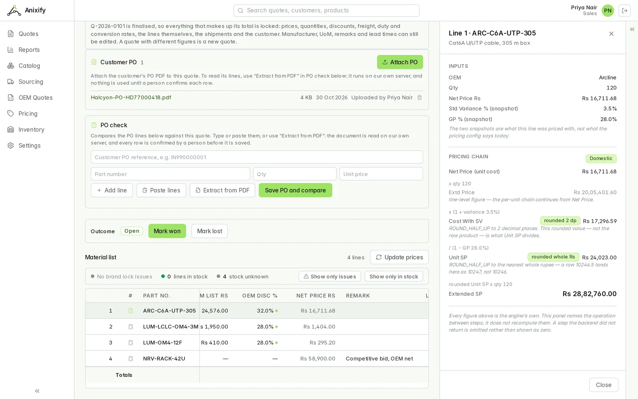This screenshot has height=399, width=638.
Task: Click the PO check section clipboard icon
Action: coord(94,125)
